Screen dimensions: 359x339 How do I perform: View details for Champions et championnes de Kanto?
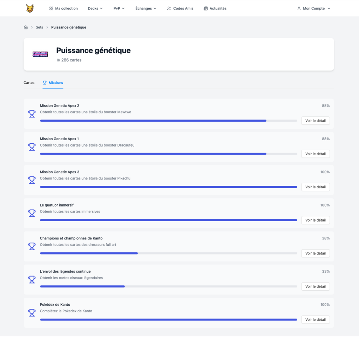(316, 253)
